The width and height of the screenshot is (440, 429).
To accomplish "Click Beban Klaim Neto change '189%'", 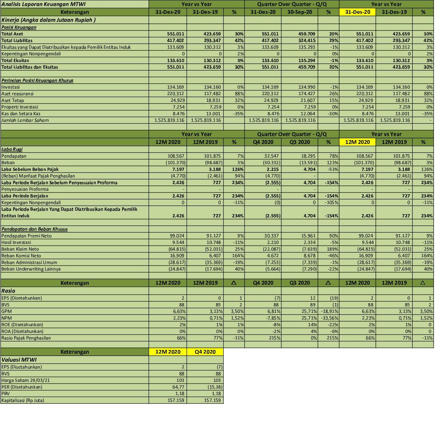I will click(332, 249).
